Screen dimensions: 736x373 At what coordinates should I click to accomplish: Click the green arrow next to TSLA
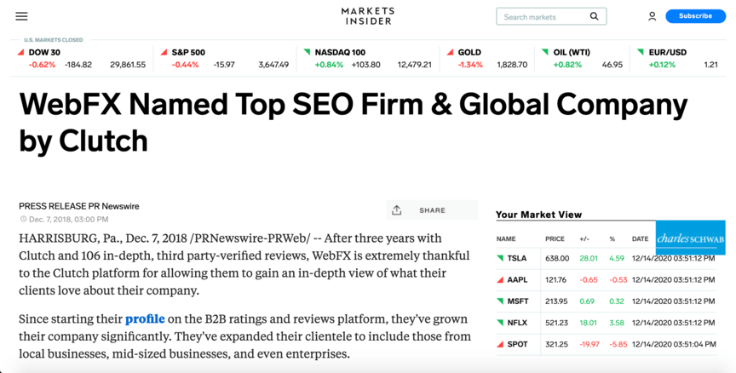[x=500, y=258]
